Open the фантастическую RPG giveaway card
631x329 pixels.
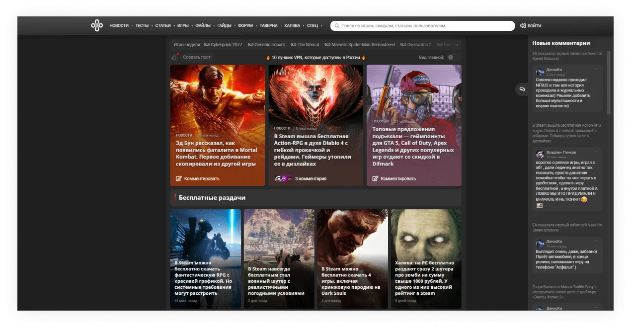[205, 259]
